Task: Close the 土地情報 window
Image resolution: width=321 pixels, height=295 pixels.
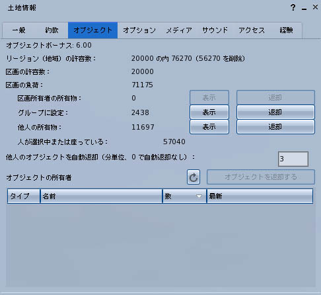Action: [x=315, y=7]
